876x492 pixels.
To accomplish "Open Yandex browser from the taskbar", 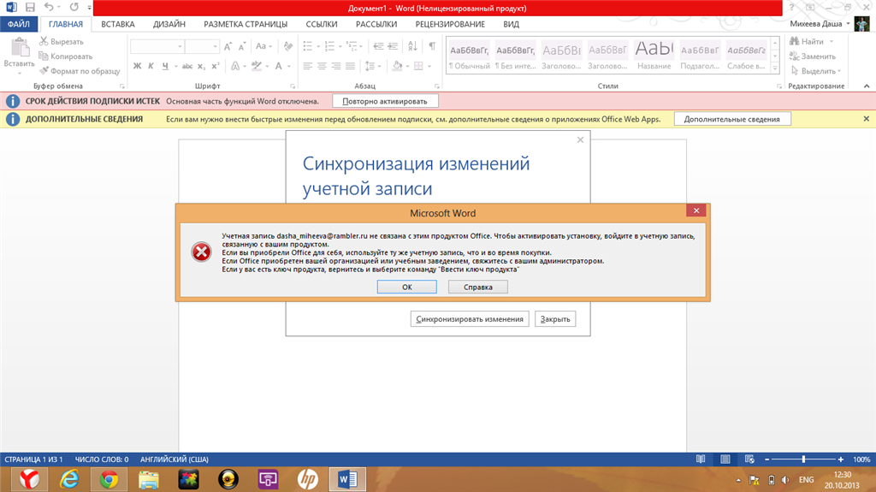I will click(x=30, y=480).
